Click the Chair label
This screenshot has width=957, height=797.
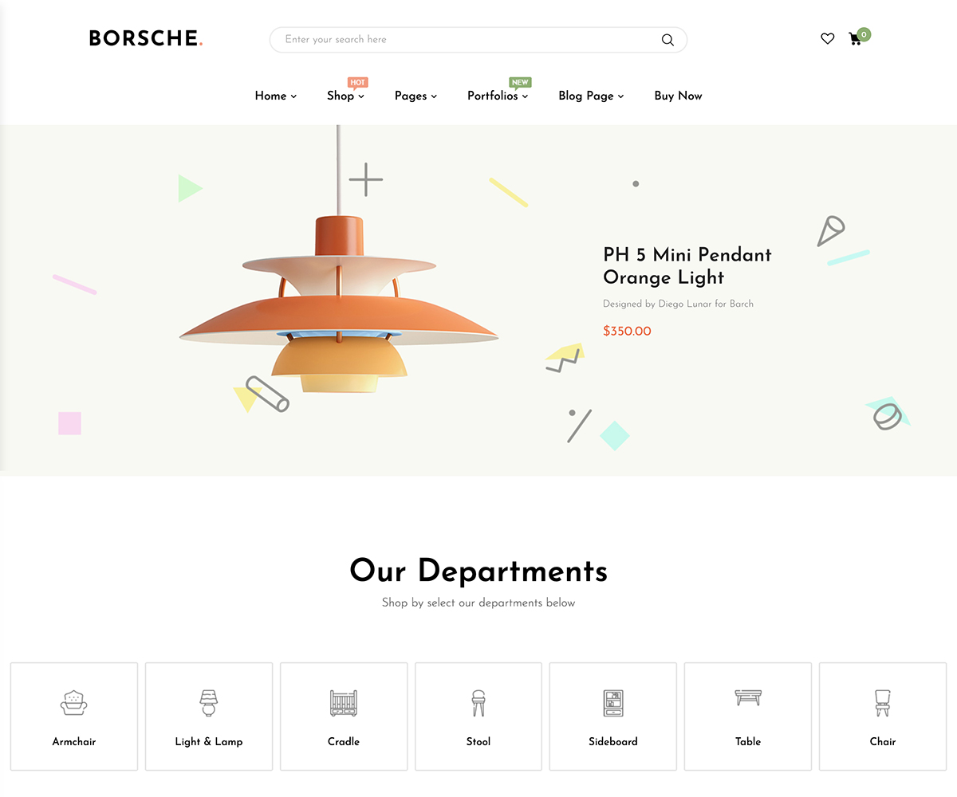[883, 741]
